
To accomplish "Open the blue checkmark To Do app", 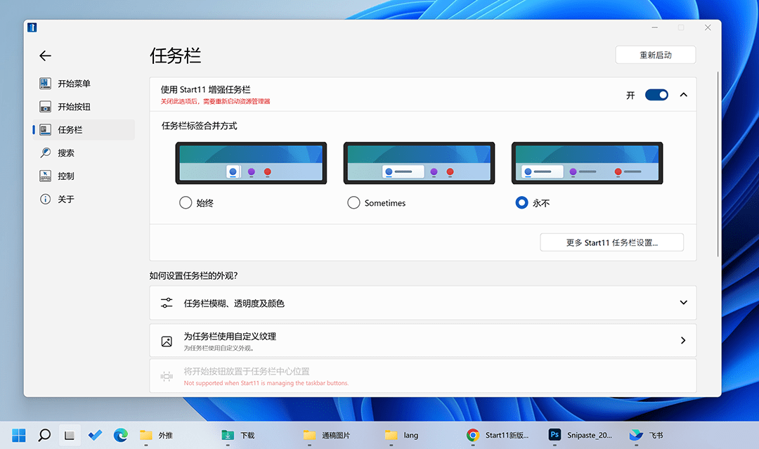I will pyautogui.click(x=96, y=436).
